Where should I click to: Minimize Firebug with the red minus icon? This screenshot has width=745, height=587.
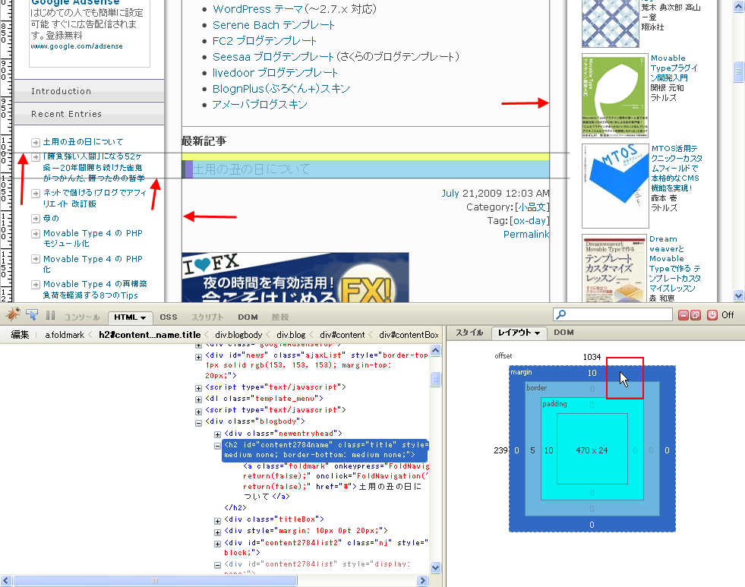click(x=683, y=315)
